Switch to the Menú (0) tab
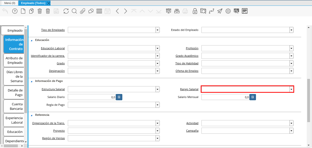This screenshot has width=312, height=148. point(10,3)
